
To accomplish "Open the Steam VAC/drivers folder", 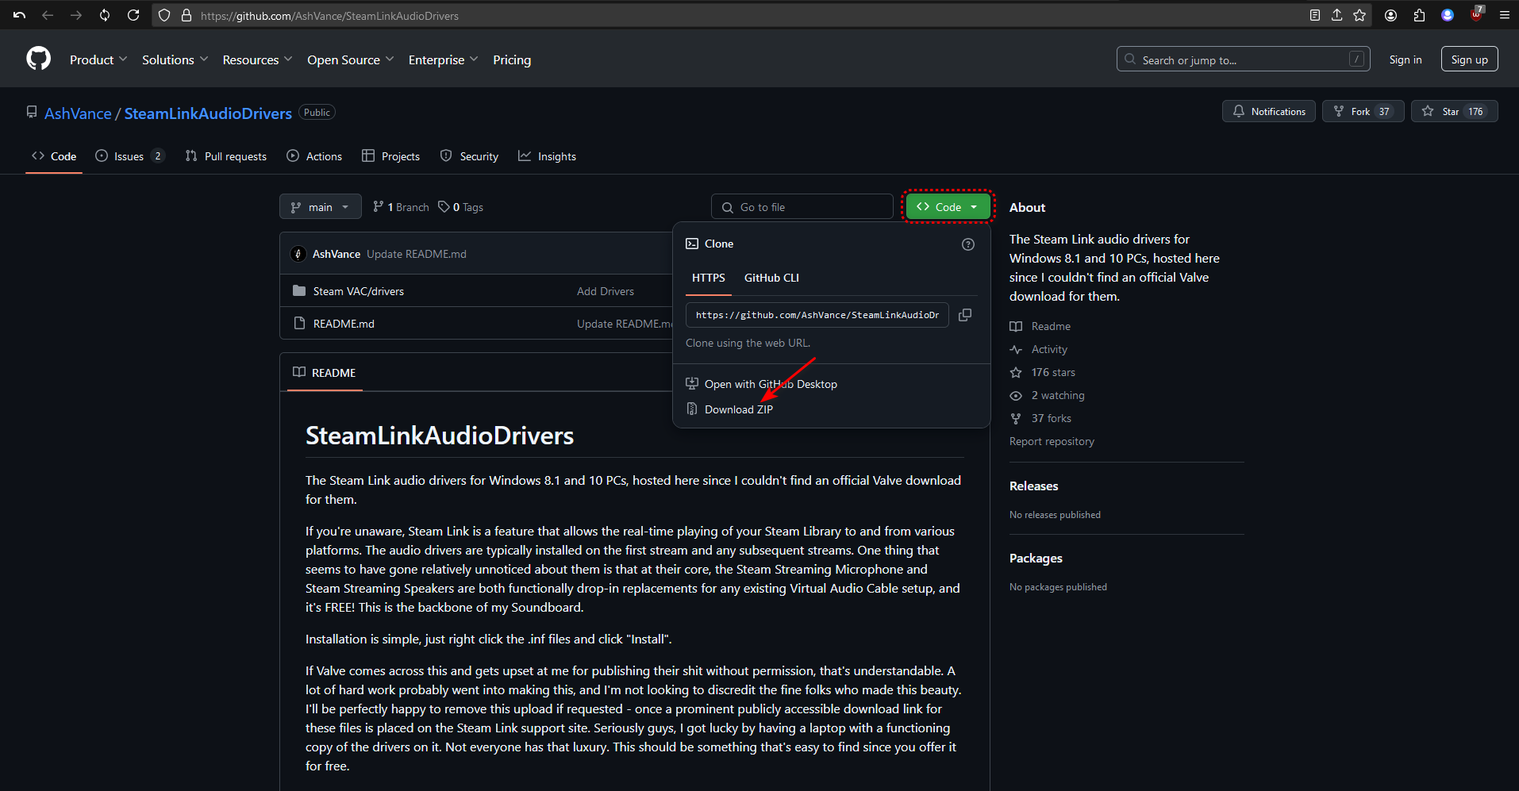I will (x=358, y=291).
